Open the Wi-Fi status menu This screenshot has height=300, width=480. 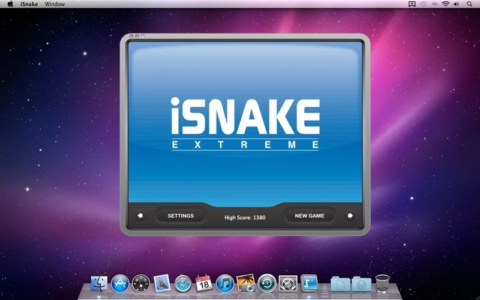pyautogui.click(x=446, y=4)
